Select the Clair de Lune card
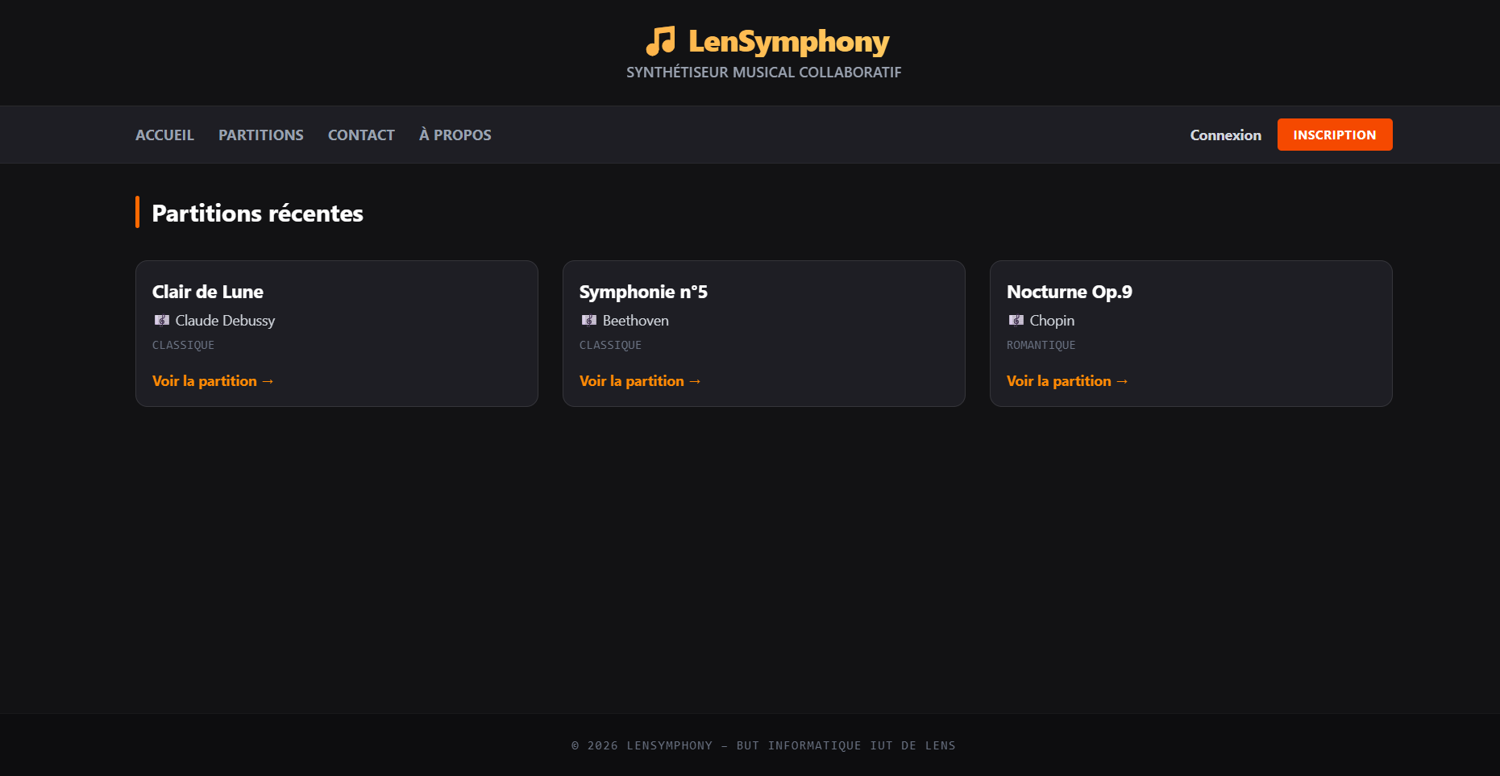This screenshot has height=776, width=1500. tap(337, 333)
